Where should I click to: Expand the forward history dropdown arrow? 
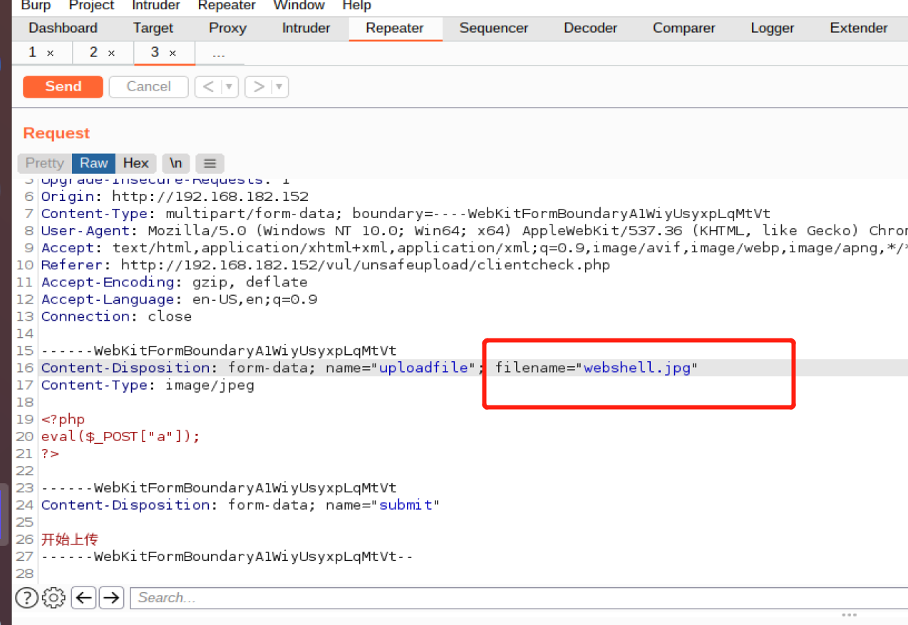pyautogui.click(x=279, y=86)
